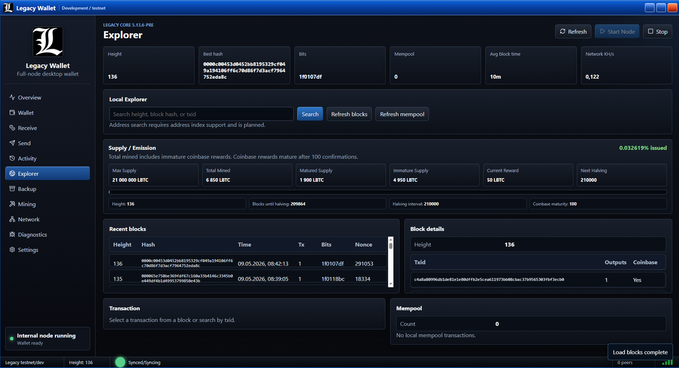Click transaction c4a8a80996db txid in Block details
Image resolution: width=679 pixels, height=368 pixels.
point(489,279)
